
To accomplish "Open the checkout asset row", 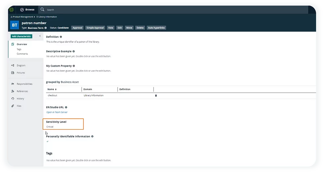I will coord(52,95).
